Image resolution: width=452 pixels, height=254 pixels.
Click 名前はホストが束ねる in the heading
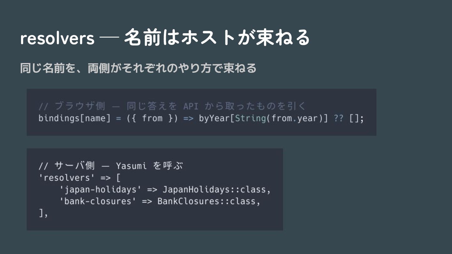pos(217,38)
